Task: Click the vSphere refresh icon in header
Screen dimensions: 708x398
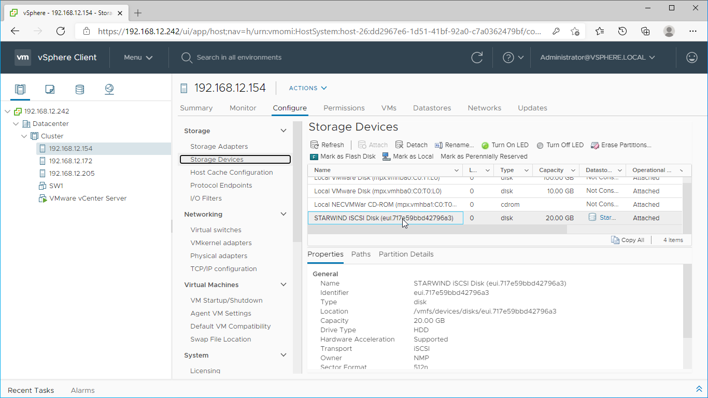Action: pyautogui.click(x=477, y=58)
